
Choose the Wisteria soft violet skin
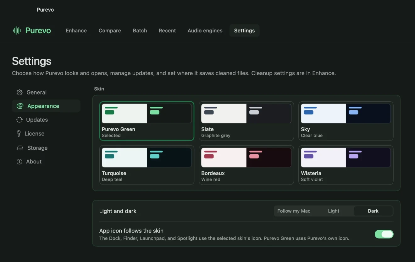click(346, 165)
